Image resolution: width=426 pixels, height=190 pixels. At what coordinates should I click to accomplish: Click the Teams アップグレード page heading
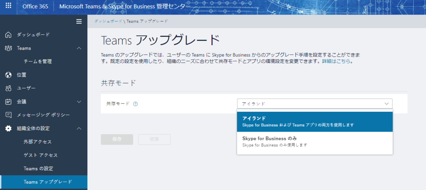coord(160,41)
